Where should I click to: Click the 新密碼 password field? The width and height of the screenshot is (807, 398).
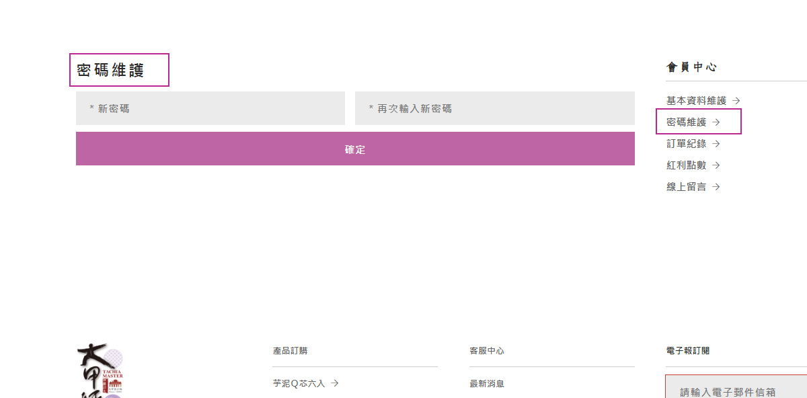click(x=210, y=108)
